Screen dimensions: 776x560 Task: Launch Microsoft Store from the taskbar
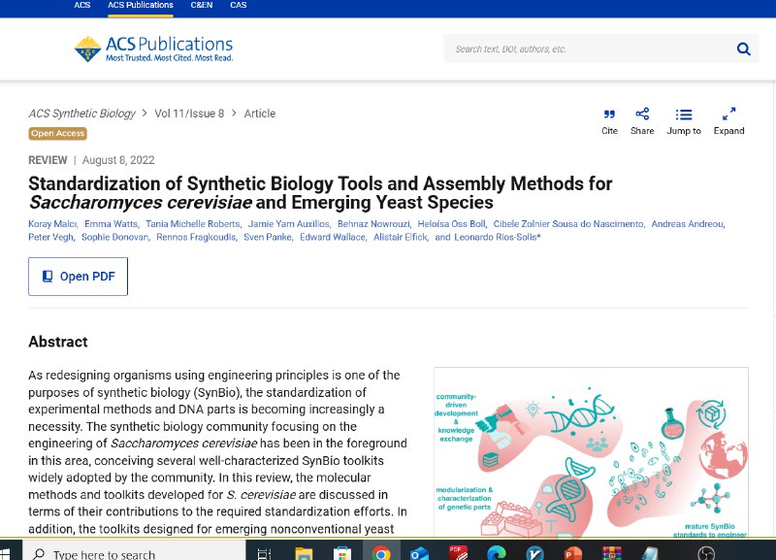pos(342,552)
